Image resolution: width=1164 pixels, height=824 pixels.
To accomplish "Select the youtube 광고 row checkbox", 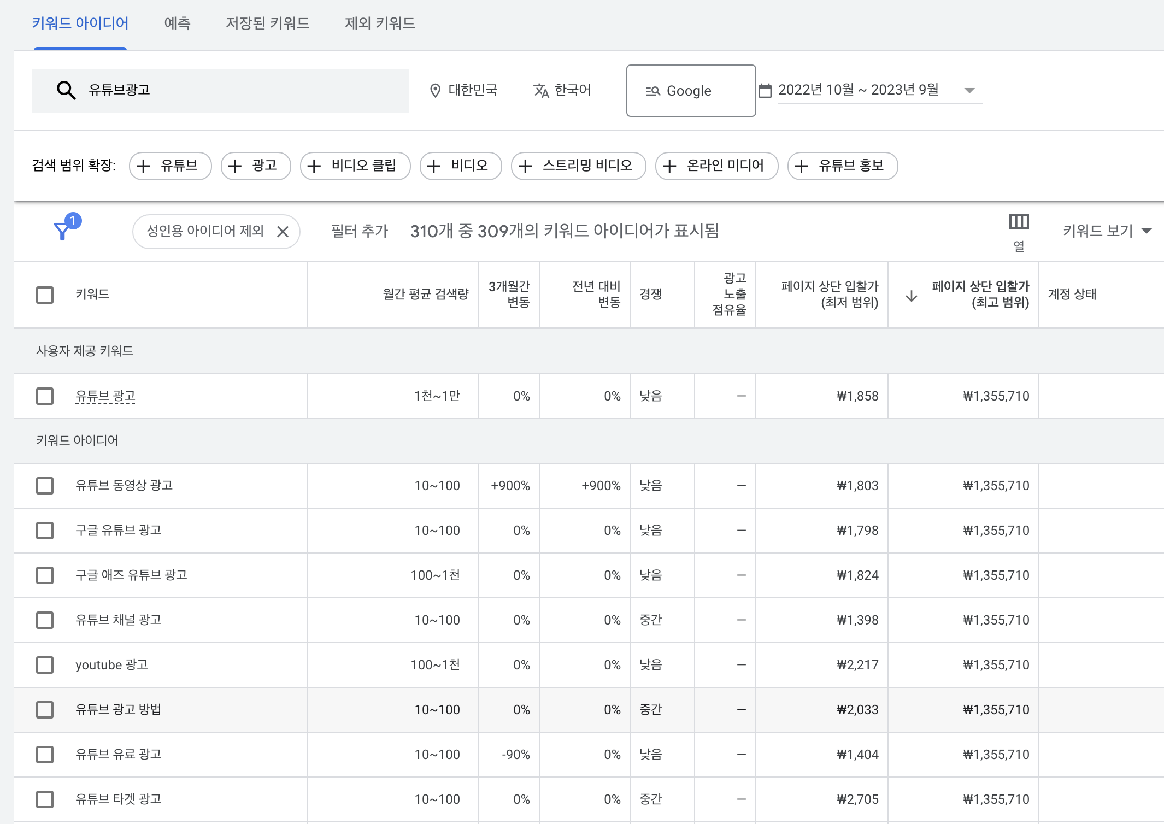I will tap(45, 665).
